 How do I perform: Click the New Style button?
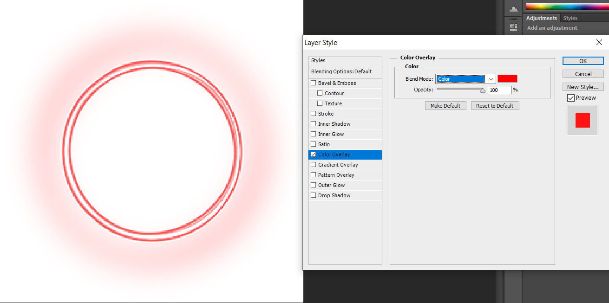(583, 86)
